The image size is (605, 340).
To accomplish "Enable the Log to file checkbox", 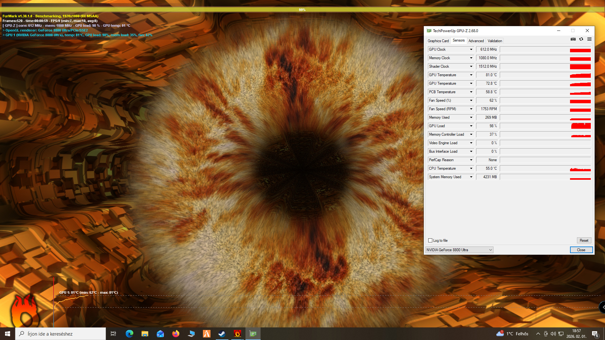I will point(430,241).
